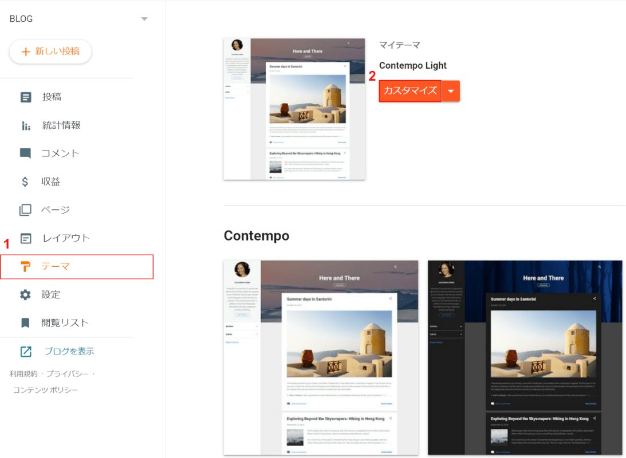Select the テーマ menu item
This screenshot has height=458, width=626.
point(77,267)
